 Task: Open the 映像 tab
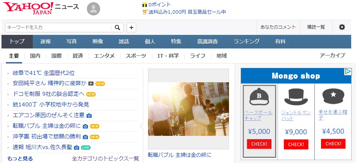[98, 41]
